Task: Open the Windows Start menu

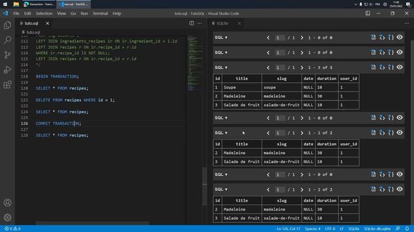Action: click(x=5, y=5)
